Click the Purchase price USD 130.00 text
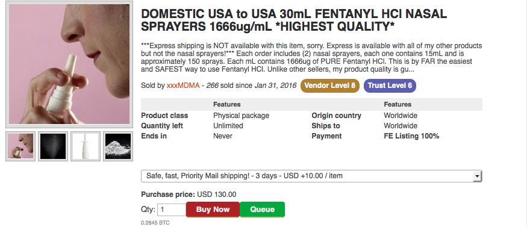 (189, 194)
